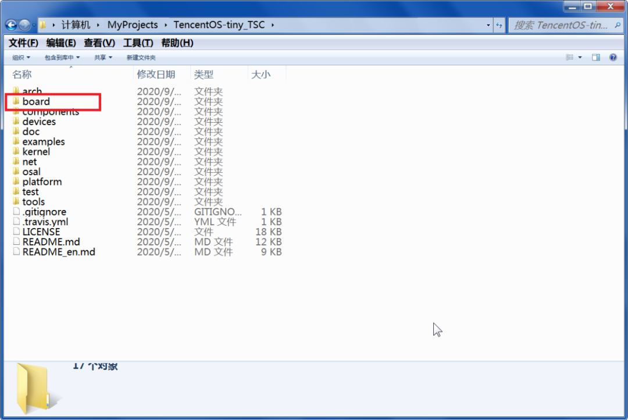This screenshot has height=420, width=628.
Task: Select MyProjects in the address breadcrumb
Action: [x=133, y=25]
